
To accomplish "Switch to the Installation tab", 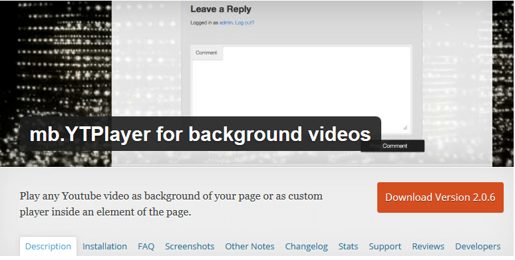I will tap(104, 246).
